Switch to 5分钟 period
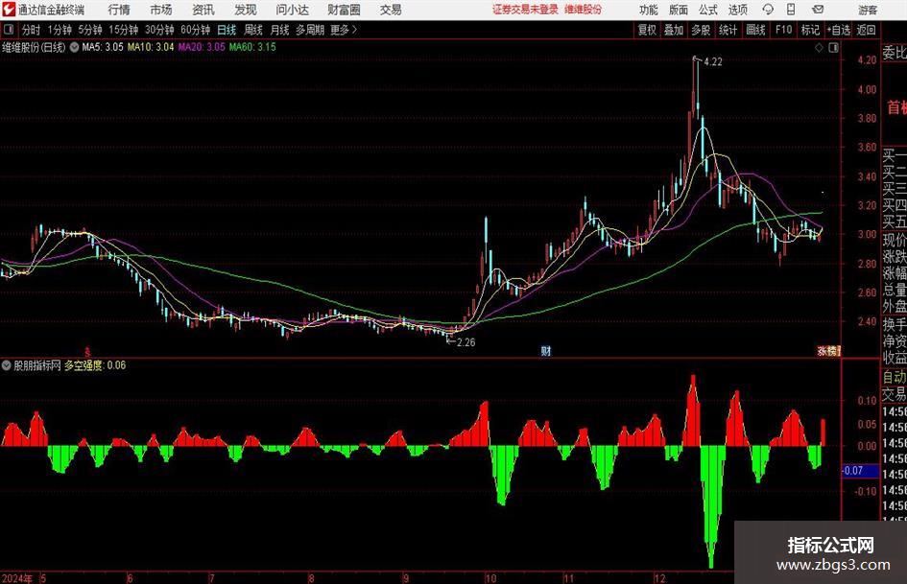 point(90,30)
